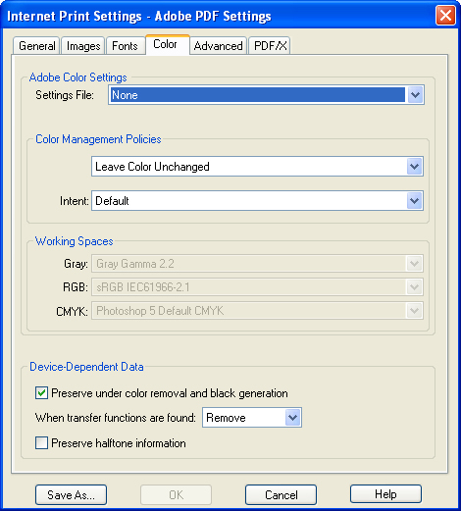Uncheck Preserve under color removal and black generation
Screen dimensions: 461x511
pos(41,393)
